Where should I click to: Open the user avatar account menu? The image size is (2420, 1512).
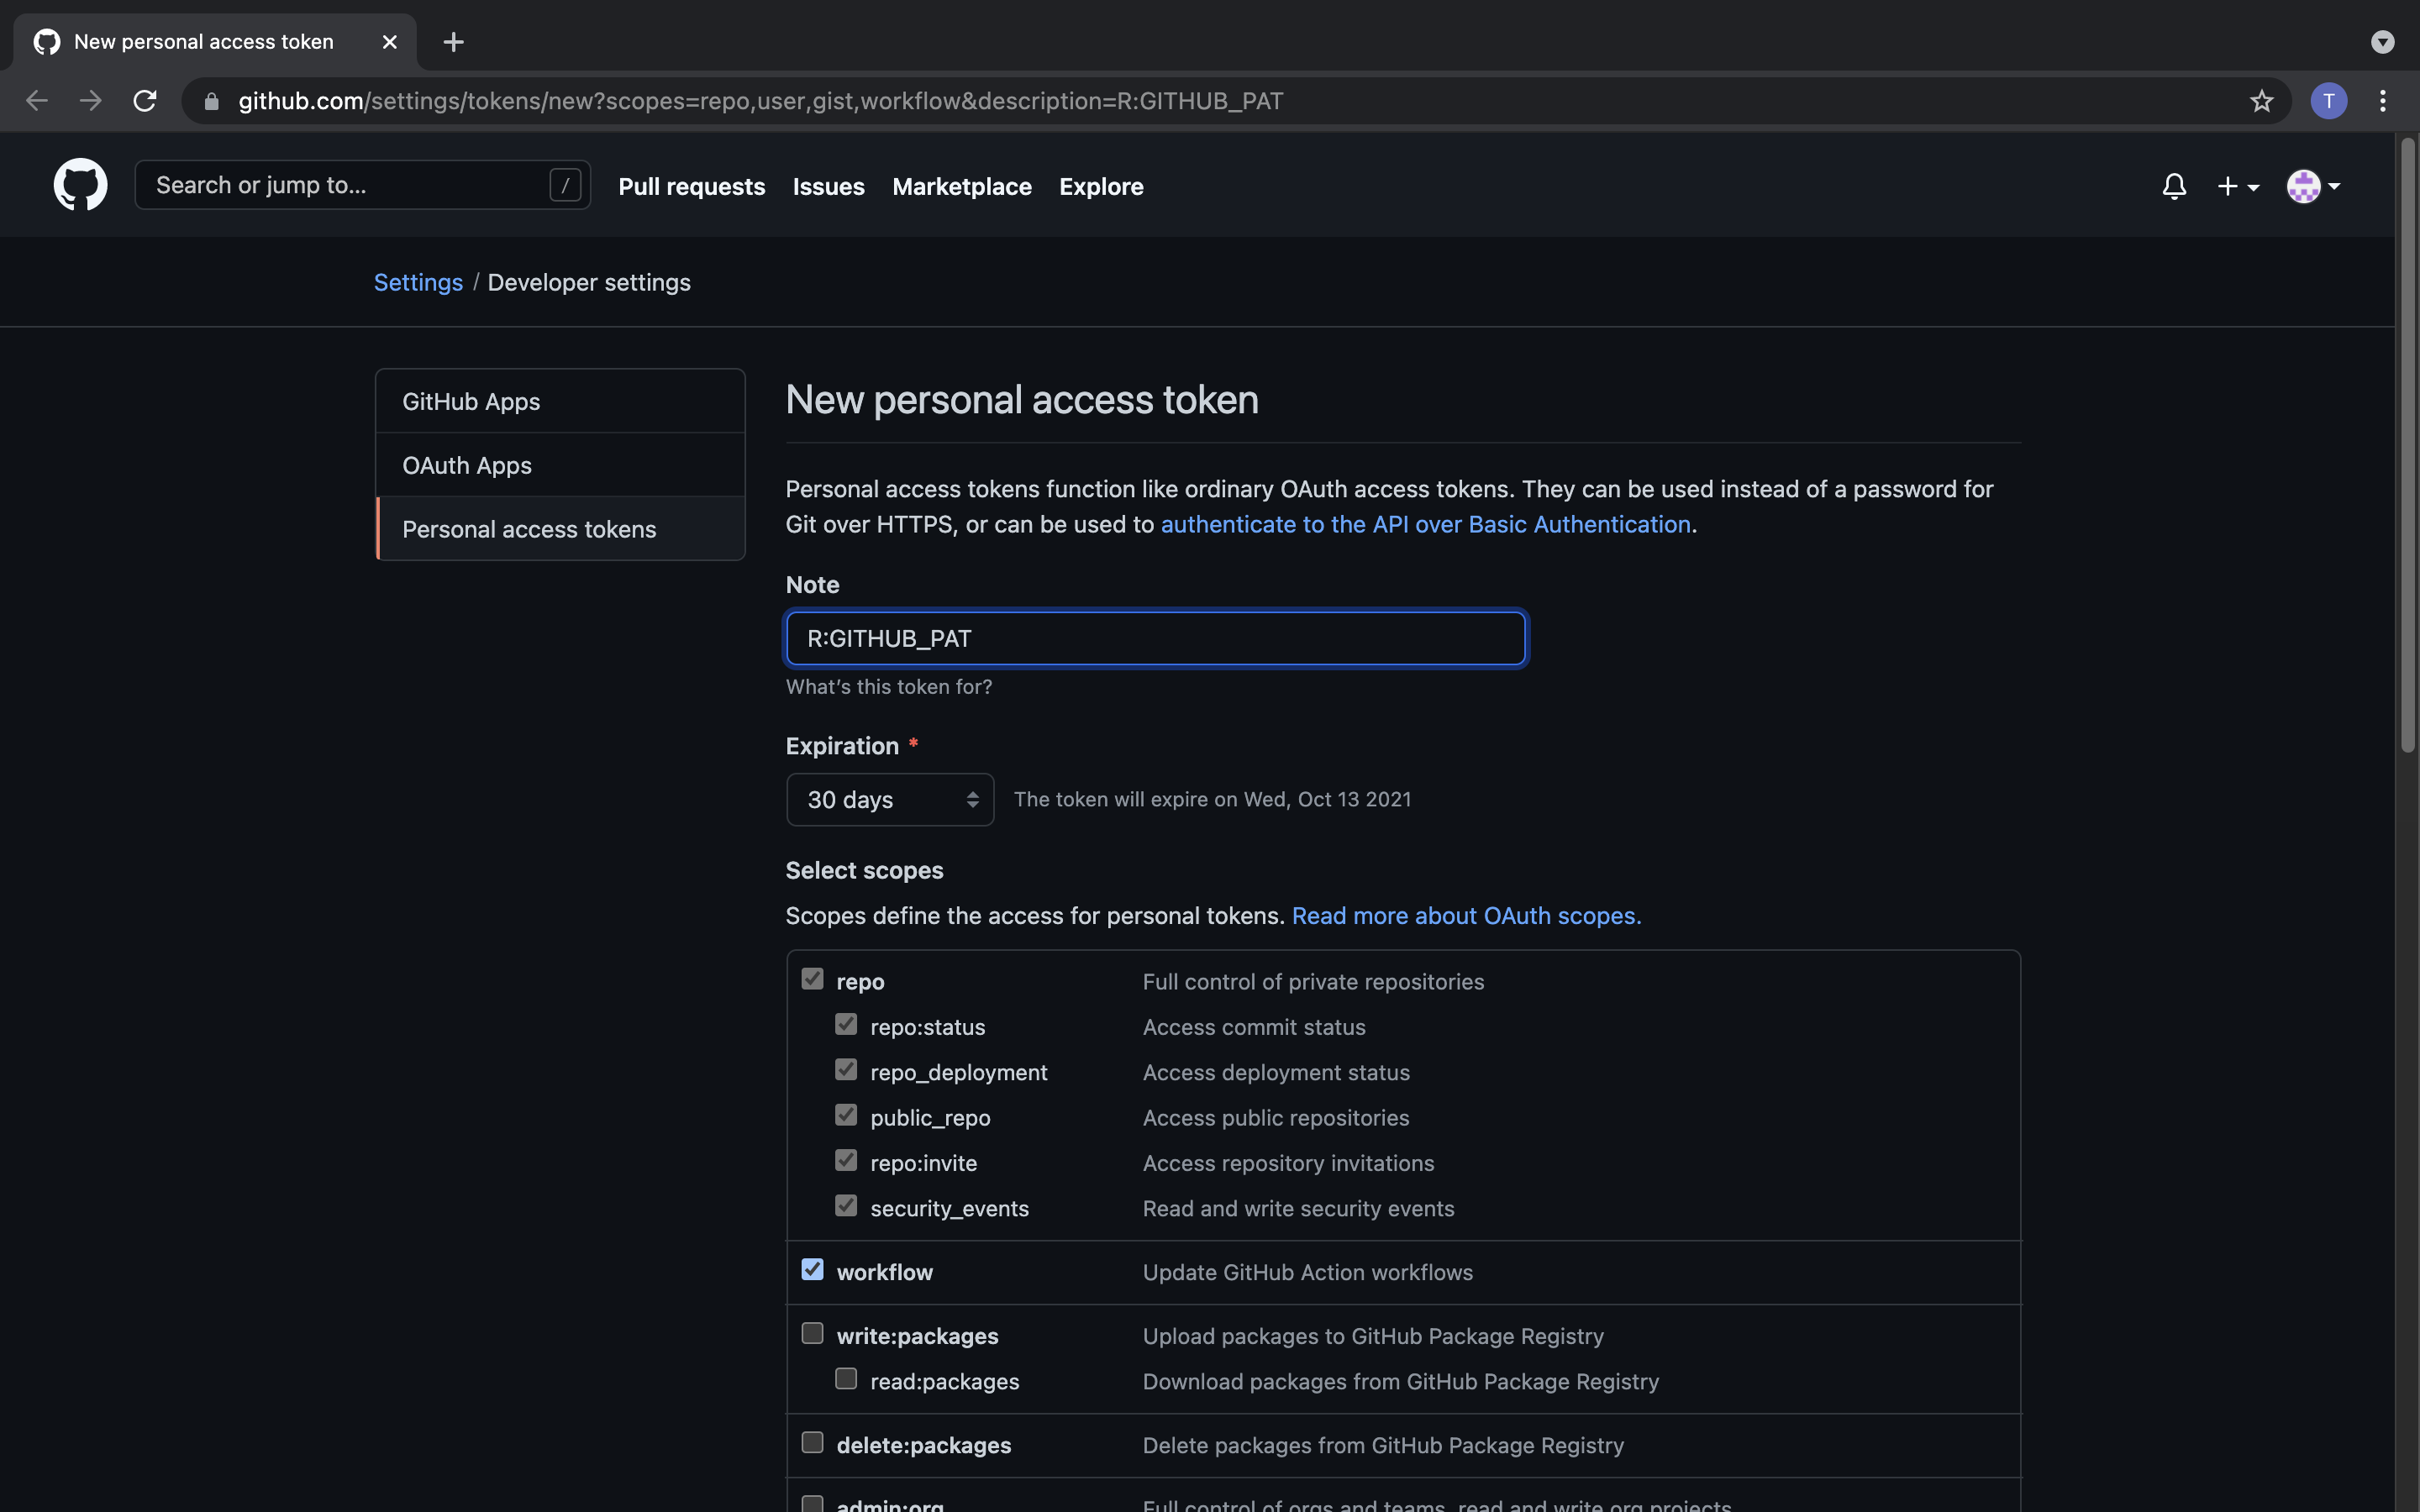coord(2313,186)
